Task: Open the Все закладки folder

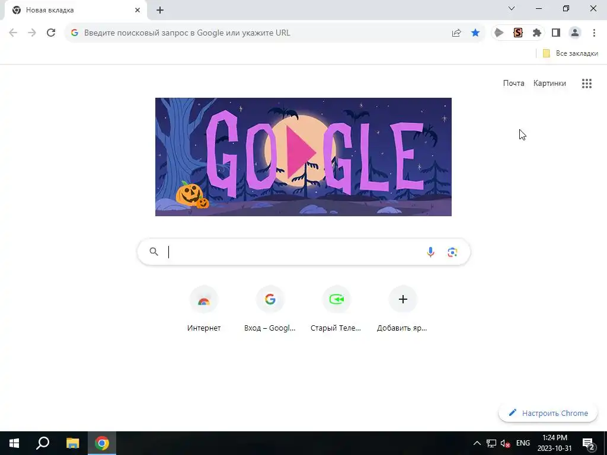Action: point(570,53)
